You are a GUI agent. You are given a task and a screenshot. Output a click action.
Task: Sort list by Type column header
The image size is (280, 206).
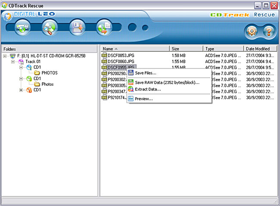(x=224, y=49)
